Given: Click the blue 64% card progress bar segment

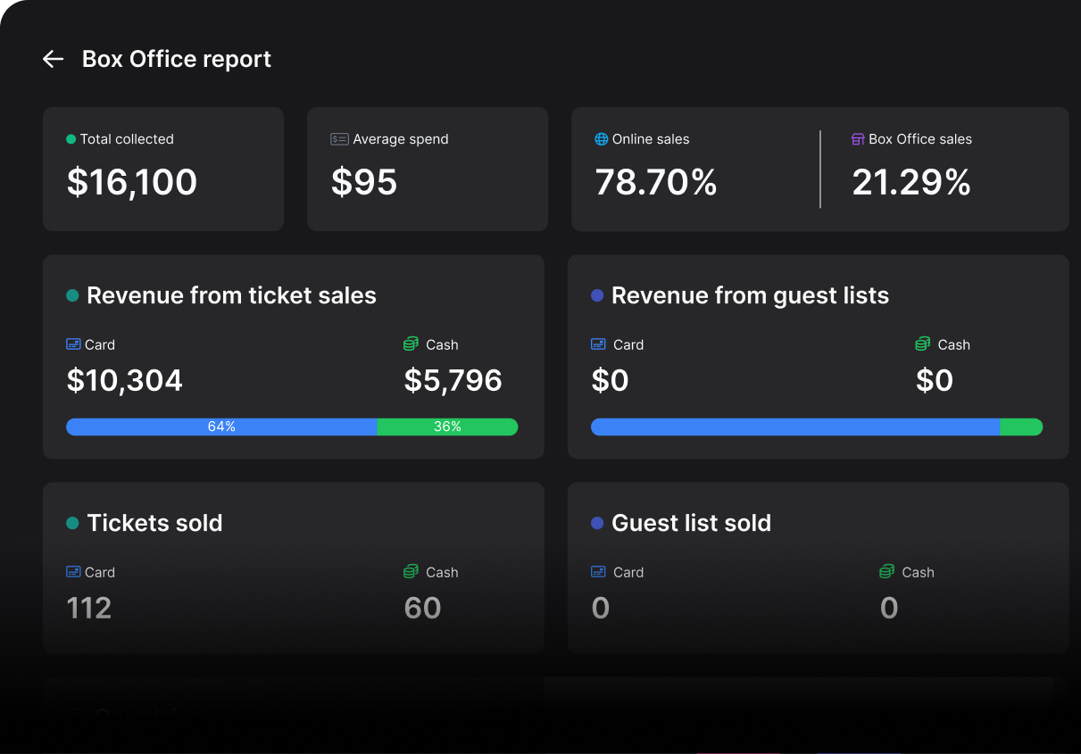Looking at the screenshot, I should [221, 427].
